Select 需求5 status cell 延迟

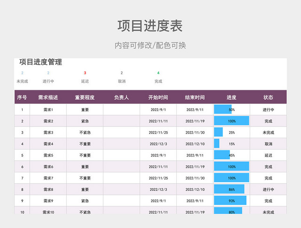(x=269, y=155)
